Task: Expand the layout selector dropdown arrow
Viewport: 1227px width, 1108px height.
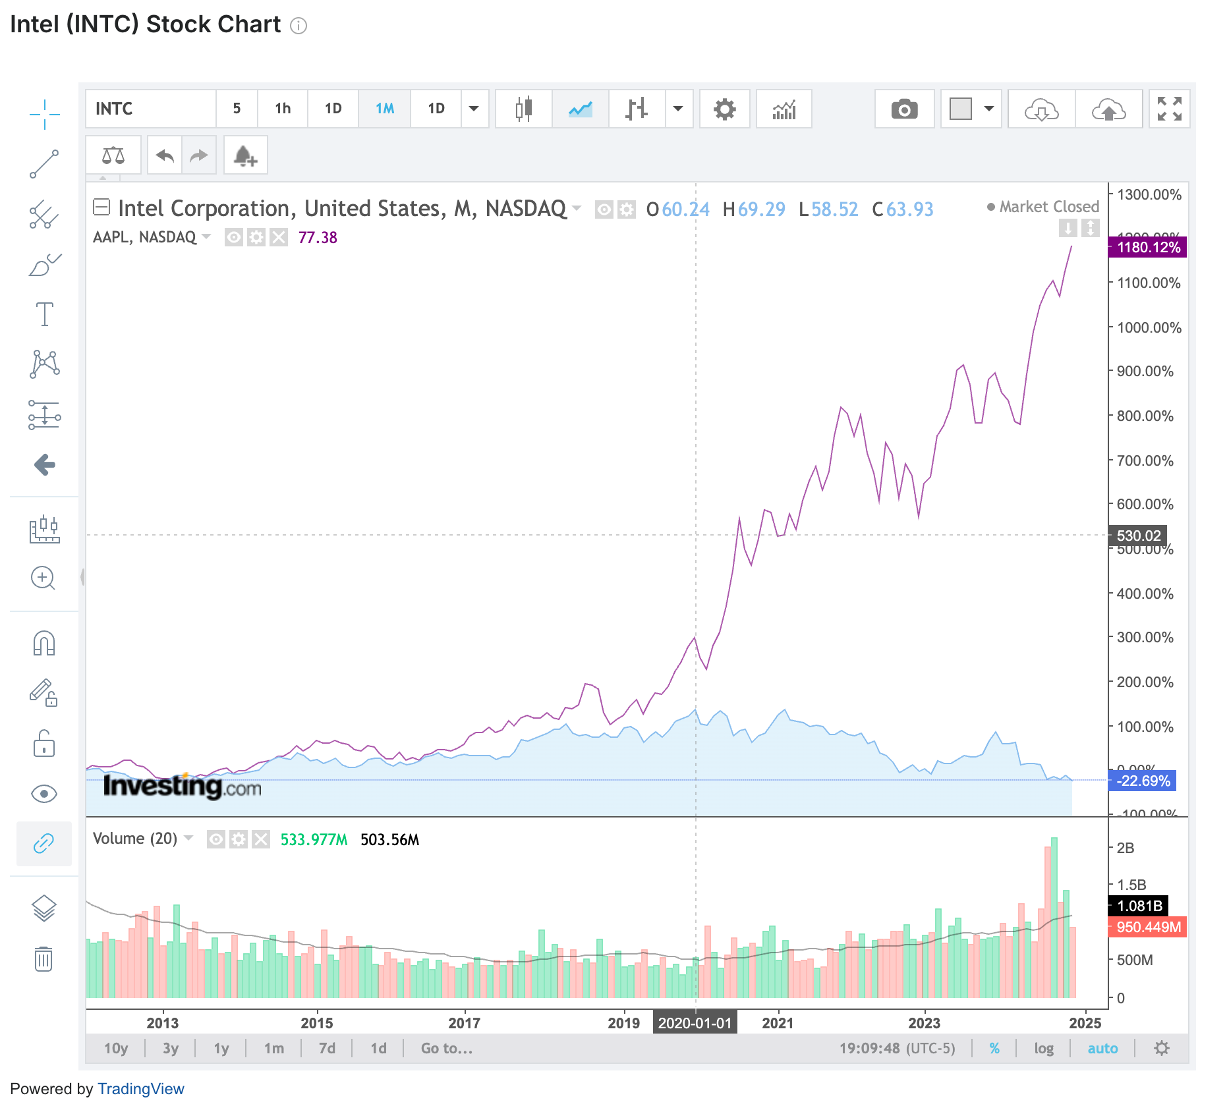Action: click(x=989, y=109)
